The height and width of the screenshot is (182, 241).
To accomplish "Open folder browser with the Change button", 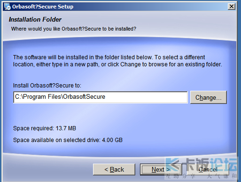I will click(209, 97).
